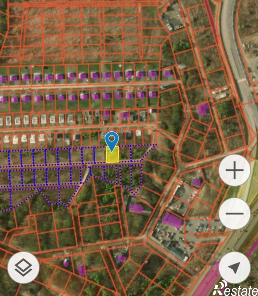Select the dotted parcel right of the yellow plot

click(125, 154)
